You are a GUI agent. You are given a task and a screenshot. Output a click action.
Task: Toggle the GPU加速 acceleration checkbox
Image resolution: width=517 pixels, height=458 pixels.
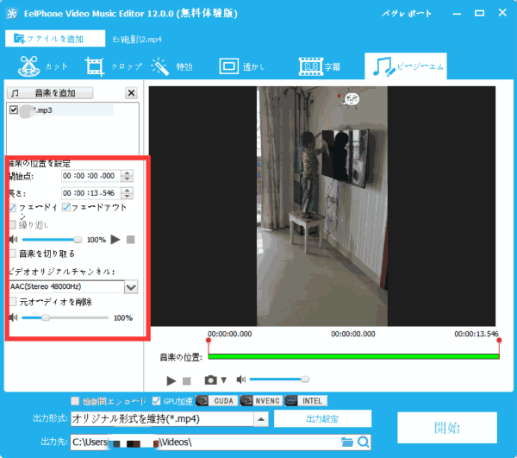[x=156, y=401]
